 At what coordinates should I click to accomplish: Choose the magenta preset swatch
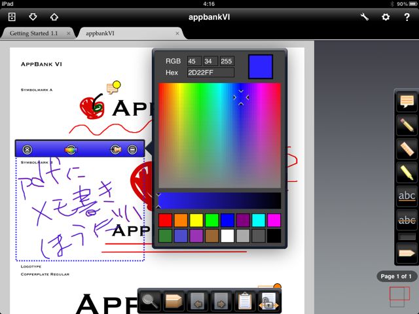click(x=274, y=220)
